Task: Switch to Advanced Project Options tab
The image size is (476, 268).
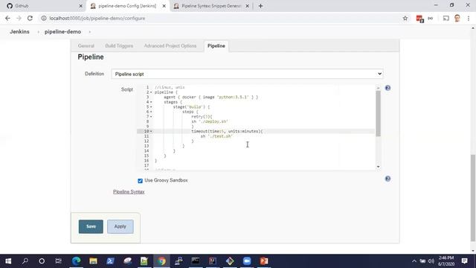Action: (170, 46)
